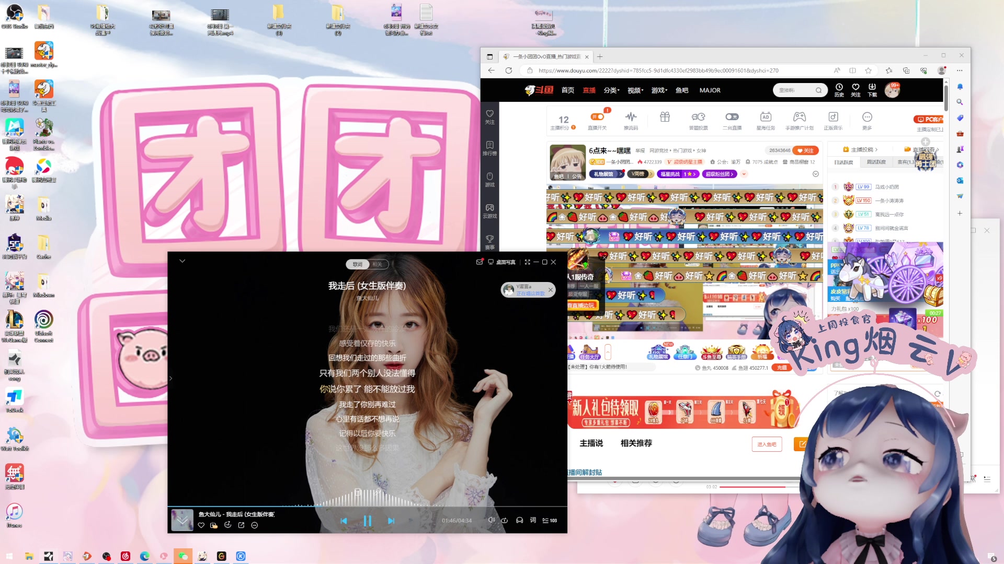Switch to the 周活跃度 tab
This screenshot has width=1004, height=564.
pos(875,162)
